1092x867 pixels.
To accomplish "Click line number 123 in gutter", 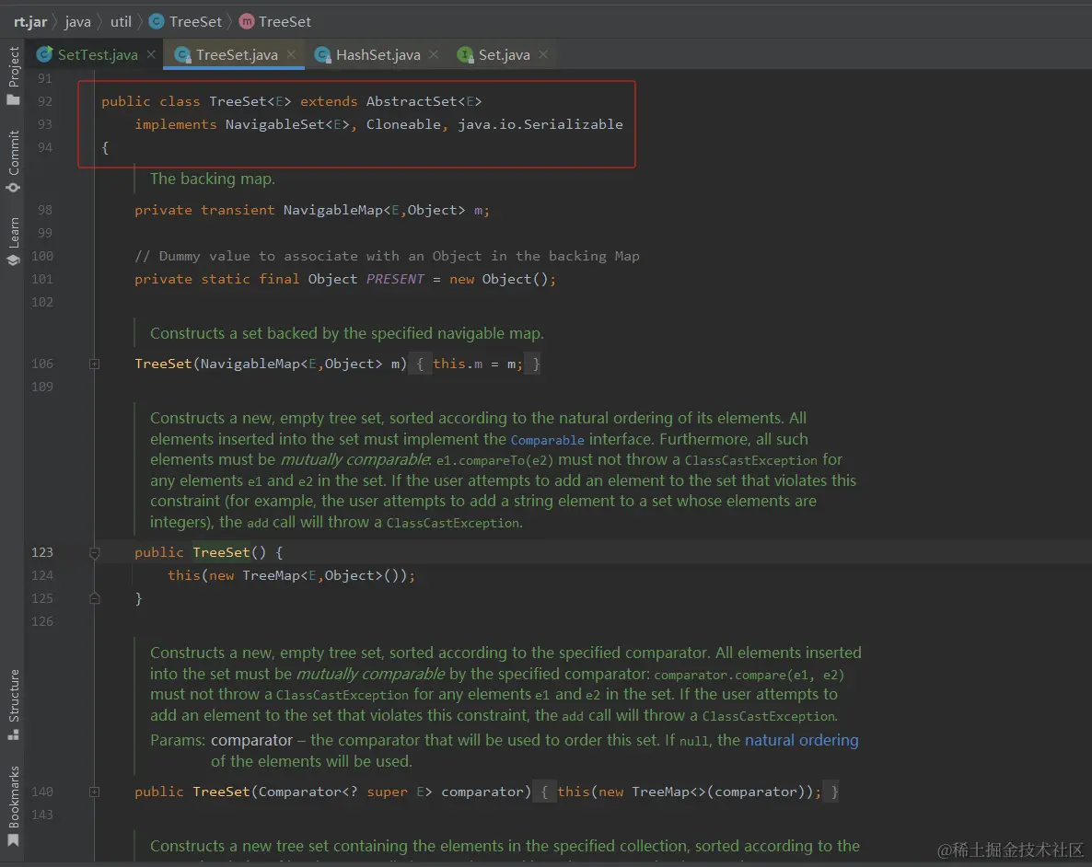I will point(41,552).
